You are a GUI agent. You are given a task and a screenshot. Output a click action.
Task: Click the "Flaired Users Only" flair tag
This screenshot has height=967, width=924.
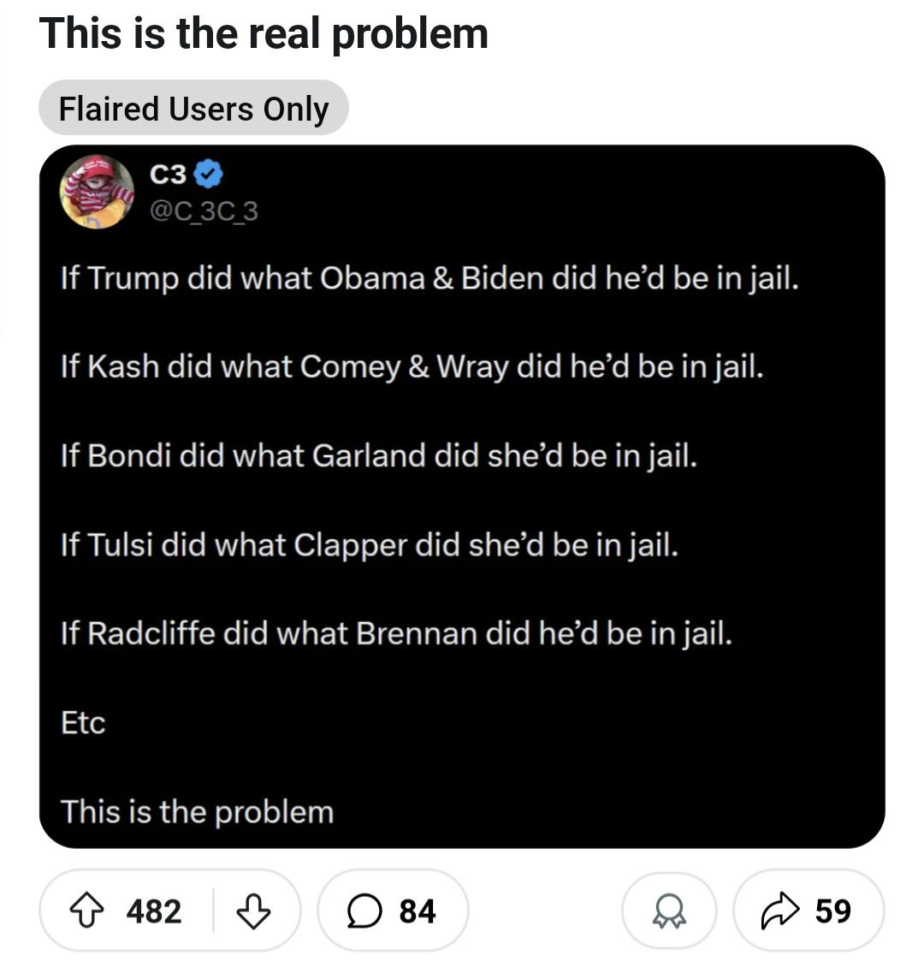click(193, 109)
